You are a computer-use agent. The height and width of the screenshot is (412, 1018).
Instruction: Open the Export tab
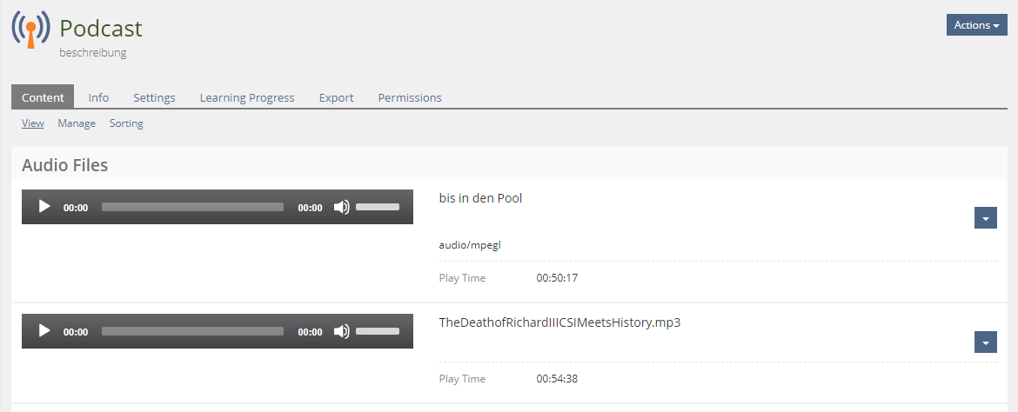336,97
